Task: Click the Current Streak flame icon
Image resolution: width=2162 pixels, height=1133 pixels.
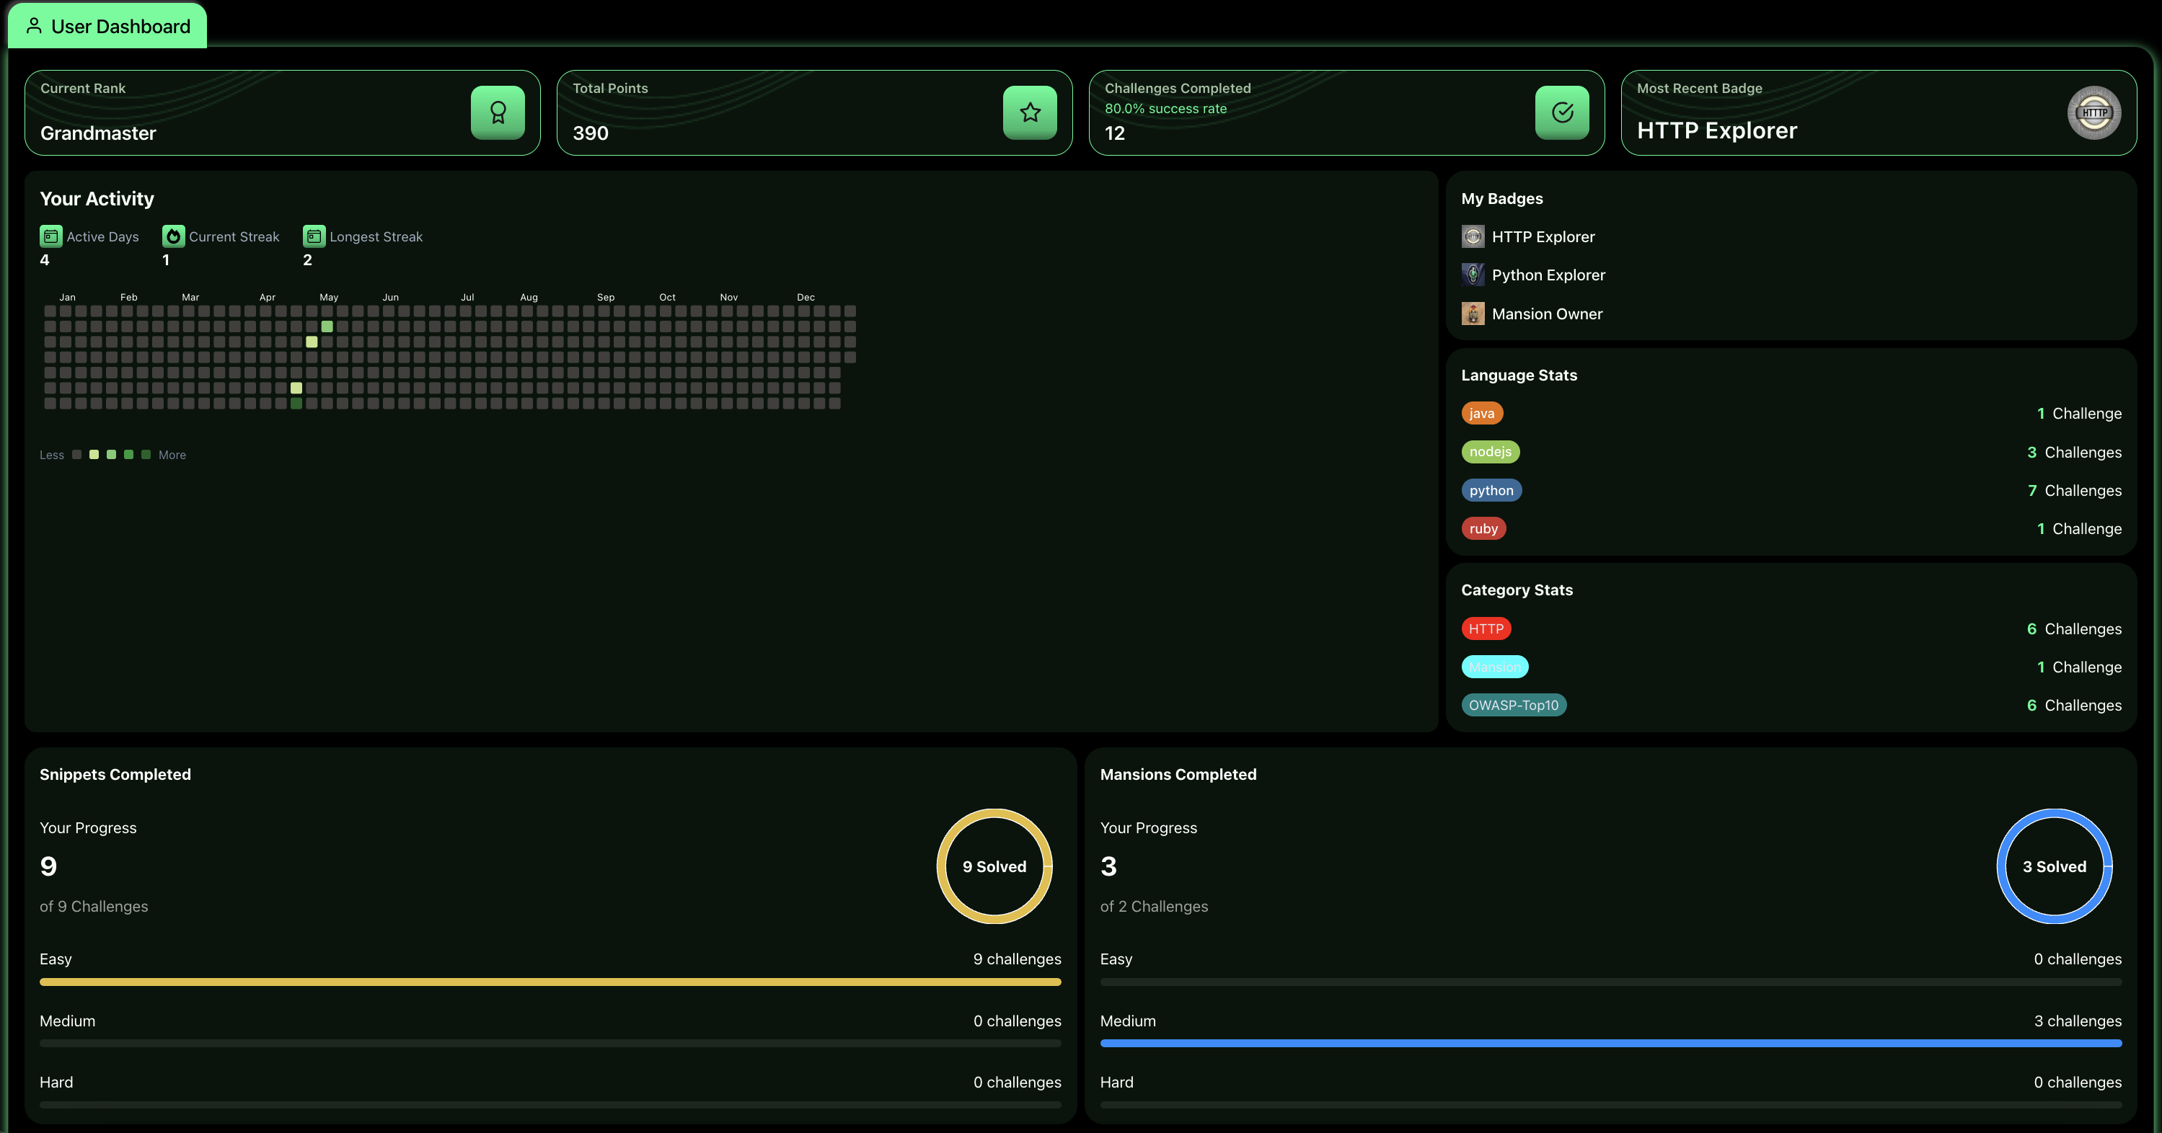Action: pos(174,236)
